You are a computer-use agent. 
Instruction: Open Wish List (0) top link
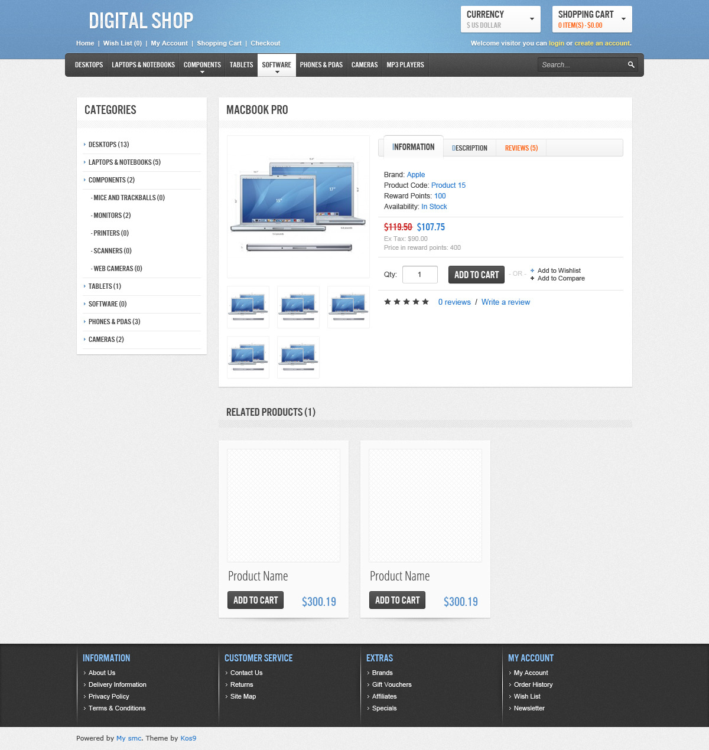[122, 43]
